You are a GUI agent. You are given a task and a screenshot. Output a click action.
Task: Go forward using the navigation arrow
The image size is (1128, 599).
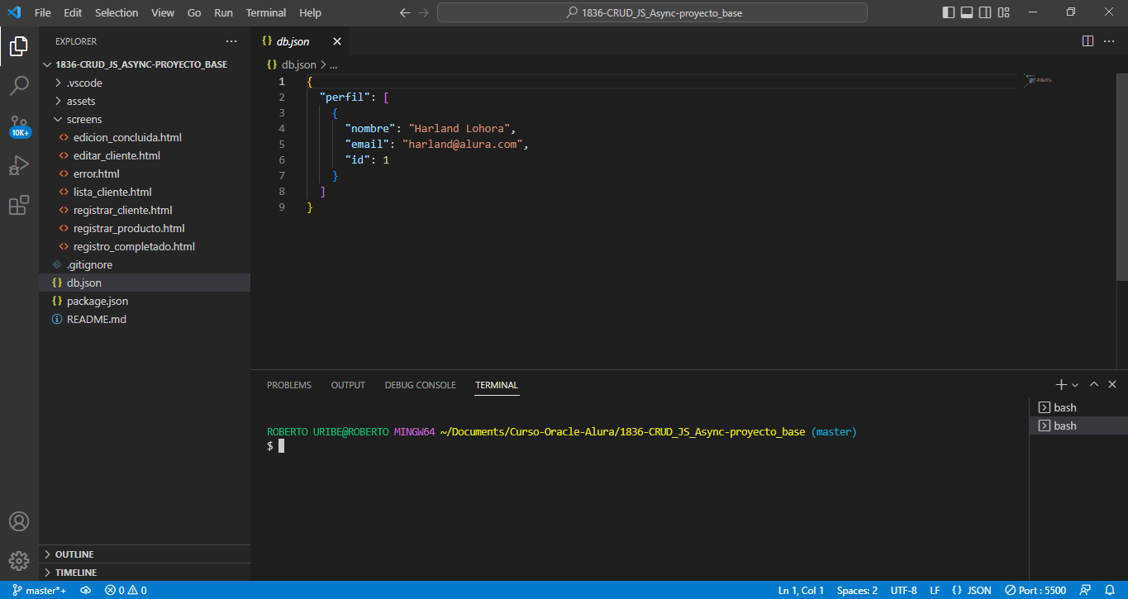[x=424, y=12]
